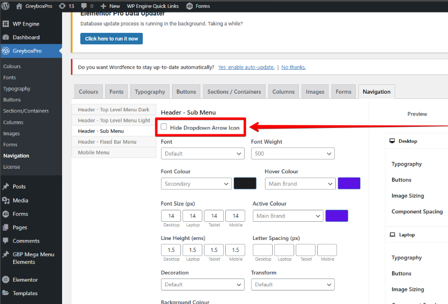Click the Desktop Letter Spacing field
Screen dimensions: 448x304
click(262, 250)
